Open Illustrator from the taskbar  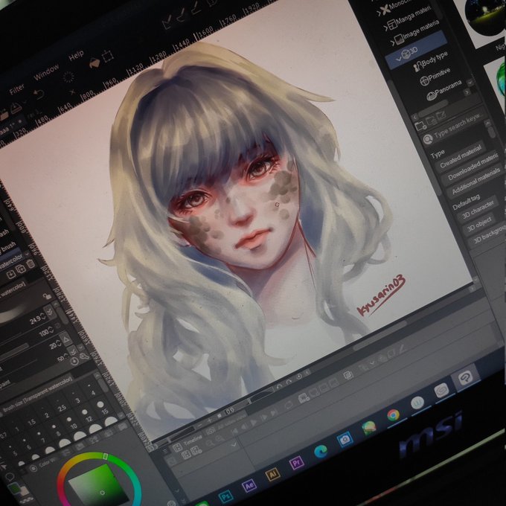272,474
